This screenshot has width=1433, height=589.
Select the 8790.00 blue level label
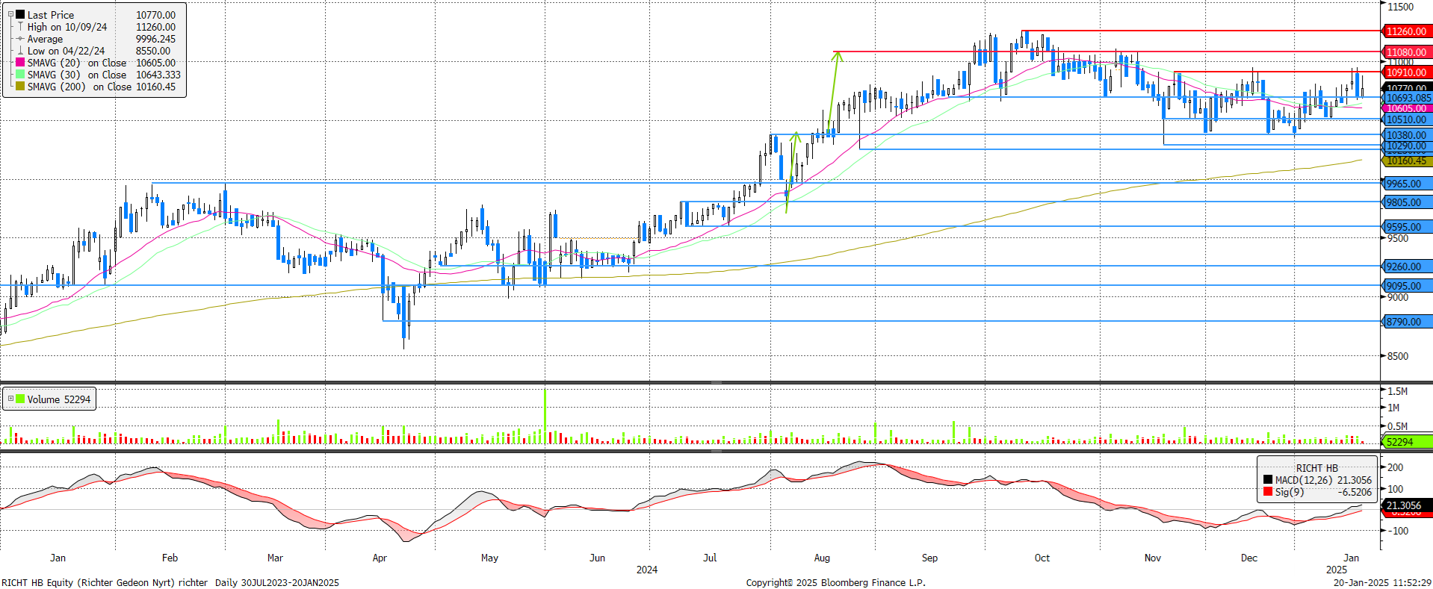pyautogui.click(x=1407, y=322)
